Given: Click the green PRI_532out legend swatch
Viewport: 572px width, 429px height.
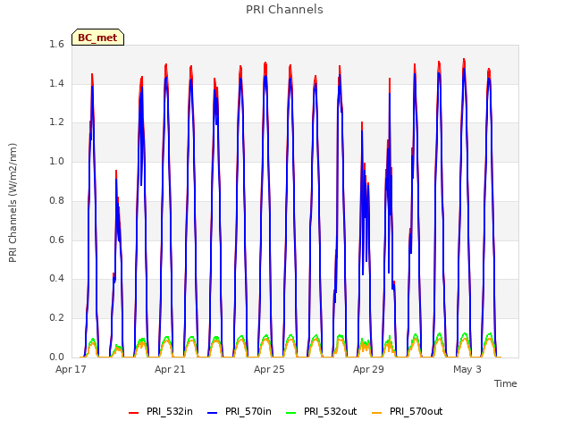Looking at the screenshot, I should coord(291,413).
